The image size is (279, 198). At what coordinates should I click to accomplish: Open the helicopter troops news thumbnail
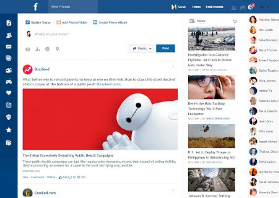point(211,136)
